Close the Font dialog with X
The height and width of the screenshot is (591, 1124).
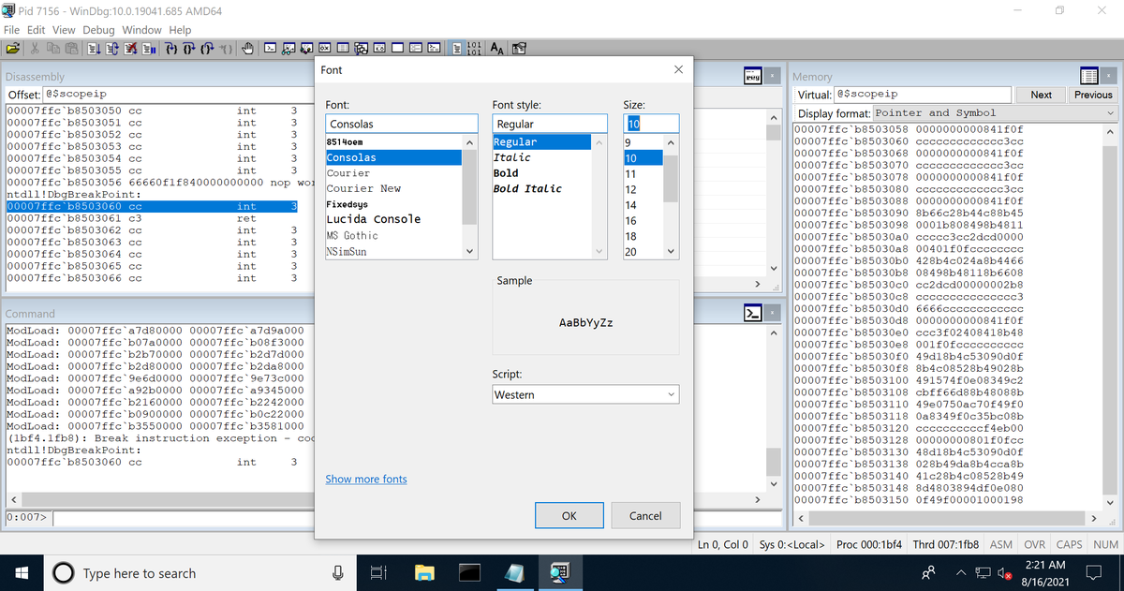(x=678, y=70)
